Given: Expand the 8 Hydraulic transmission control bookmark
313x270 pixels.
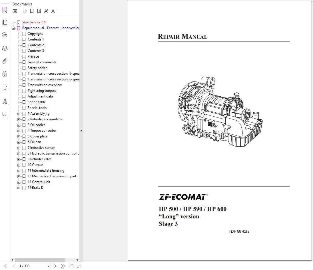Looking at the screenshot, I should point(19,154).
